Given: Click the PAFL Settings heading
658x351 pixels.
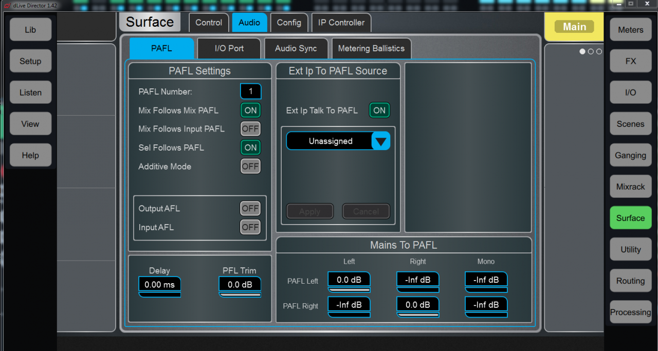Looking at the screenshot, I should click(x=199, y=71).
